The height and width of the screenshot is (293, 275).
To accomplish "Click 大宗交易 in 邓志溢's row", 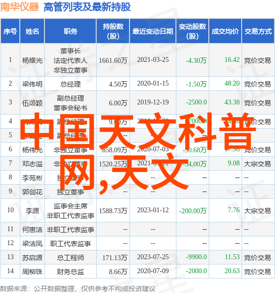I will 257,164.
